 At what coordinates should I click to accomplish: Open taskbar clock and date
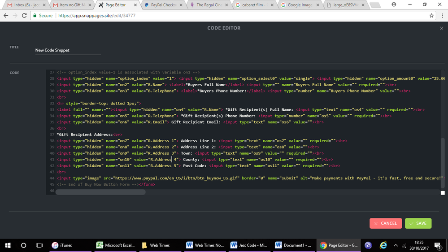(x=419, y=245)
